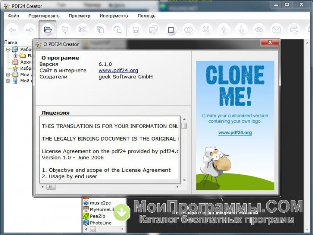Click license vertical scrollbar up arrow
Image resolution: width=313 pixels, height=235 pixels.
[x=184, y=120]
